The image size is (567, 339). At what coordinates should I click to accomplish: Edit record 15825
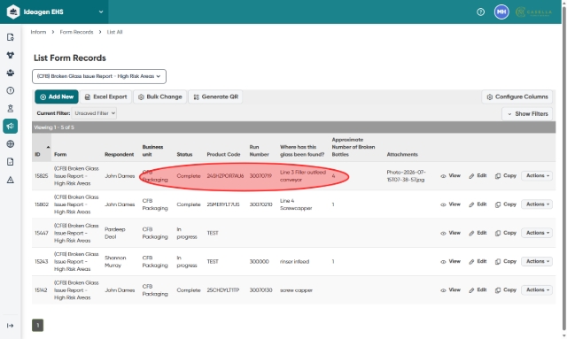(x=478, y=175)
